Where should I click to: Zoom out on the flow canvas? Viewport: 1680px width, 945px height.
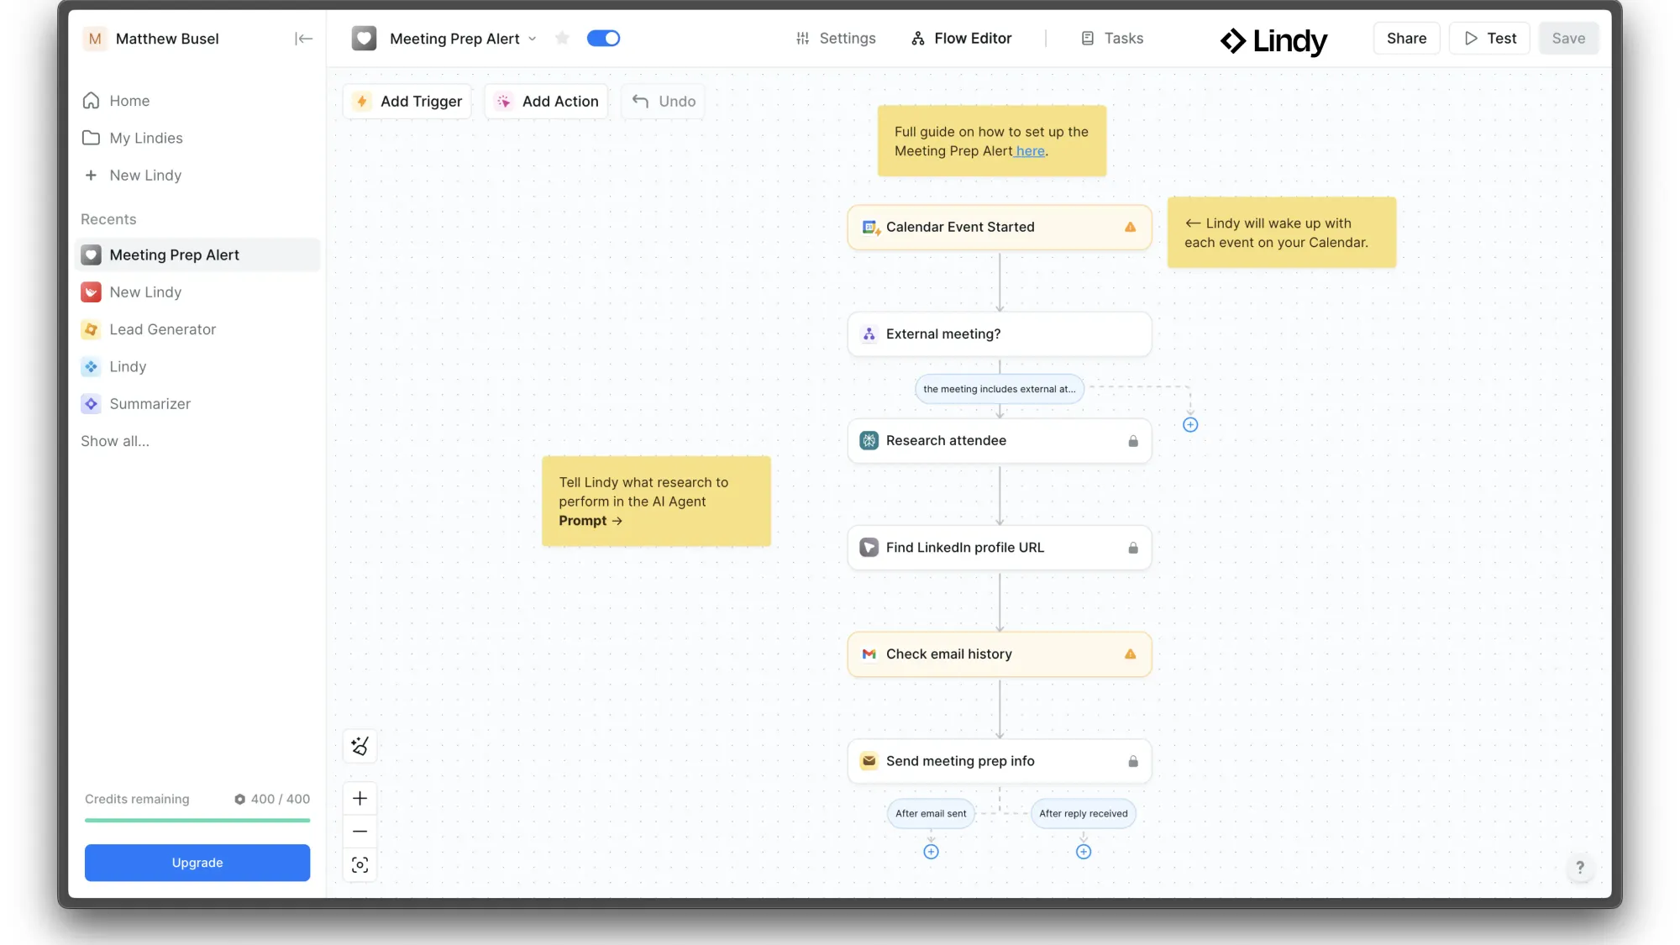pos(360,832)
